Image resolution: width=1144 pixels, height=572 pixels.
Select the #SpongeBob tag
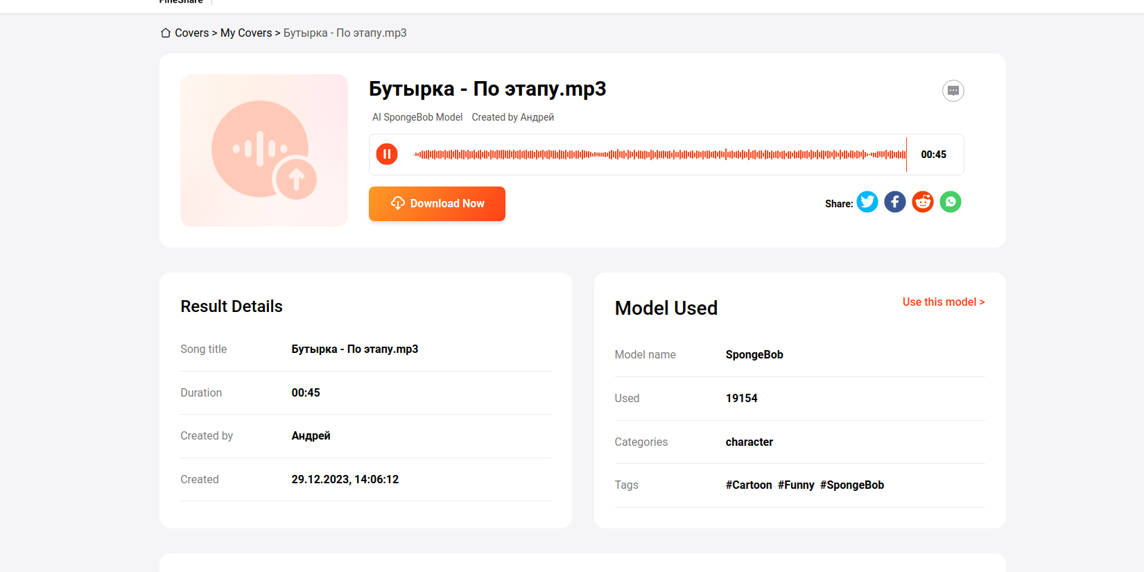pos(852,485)
